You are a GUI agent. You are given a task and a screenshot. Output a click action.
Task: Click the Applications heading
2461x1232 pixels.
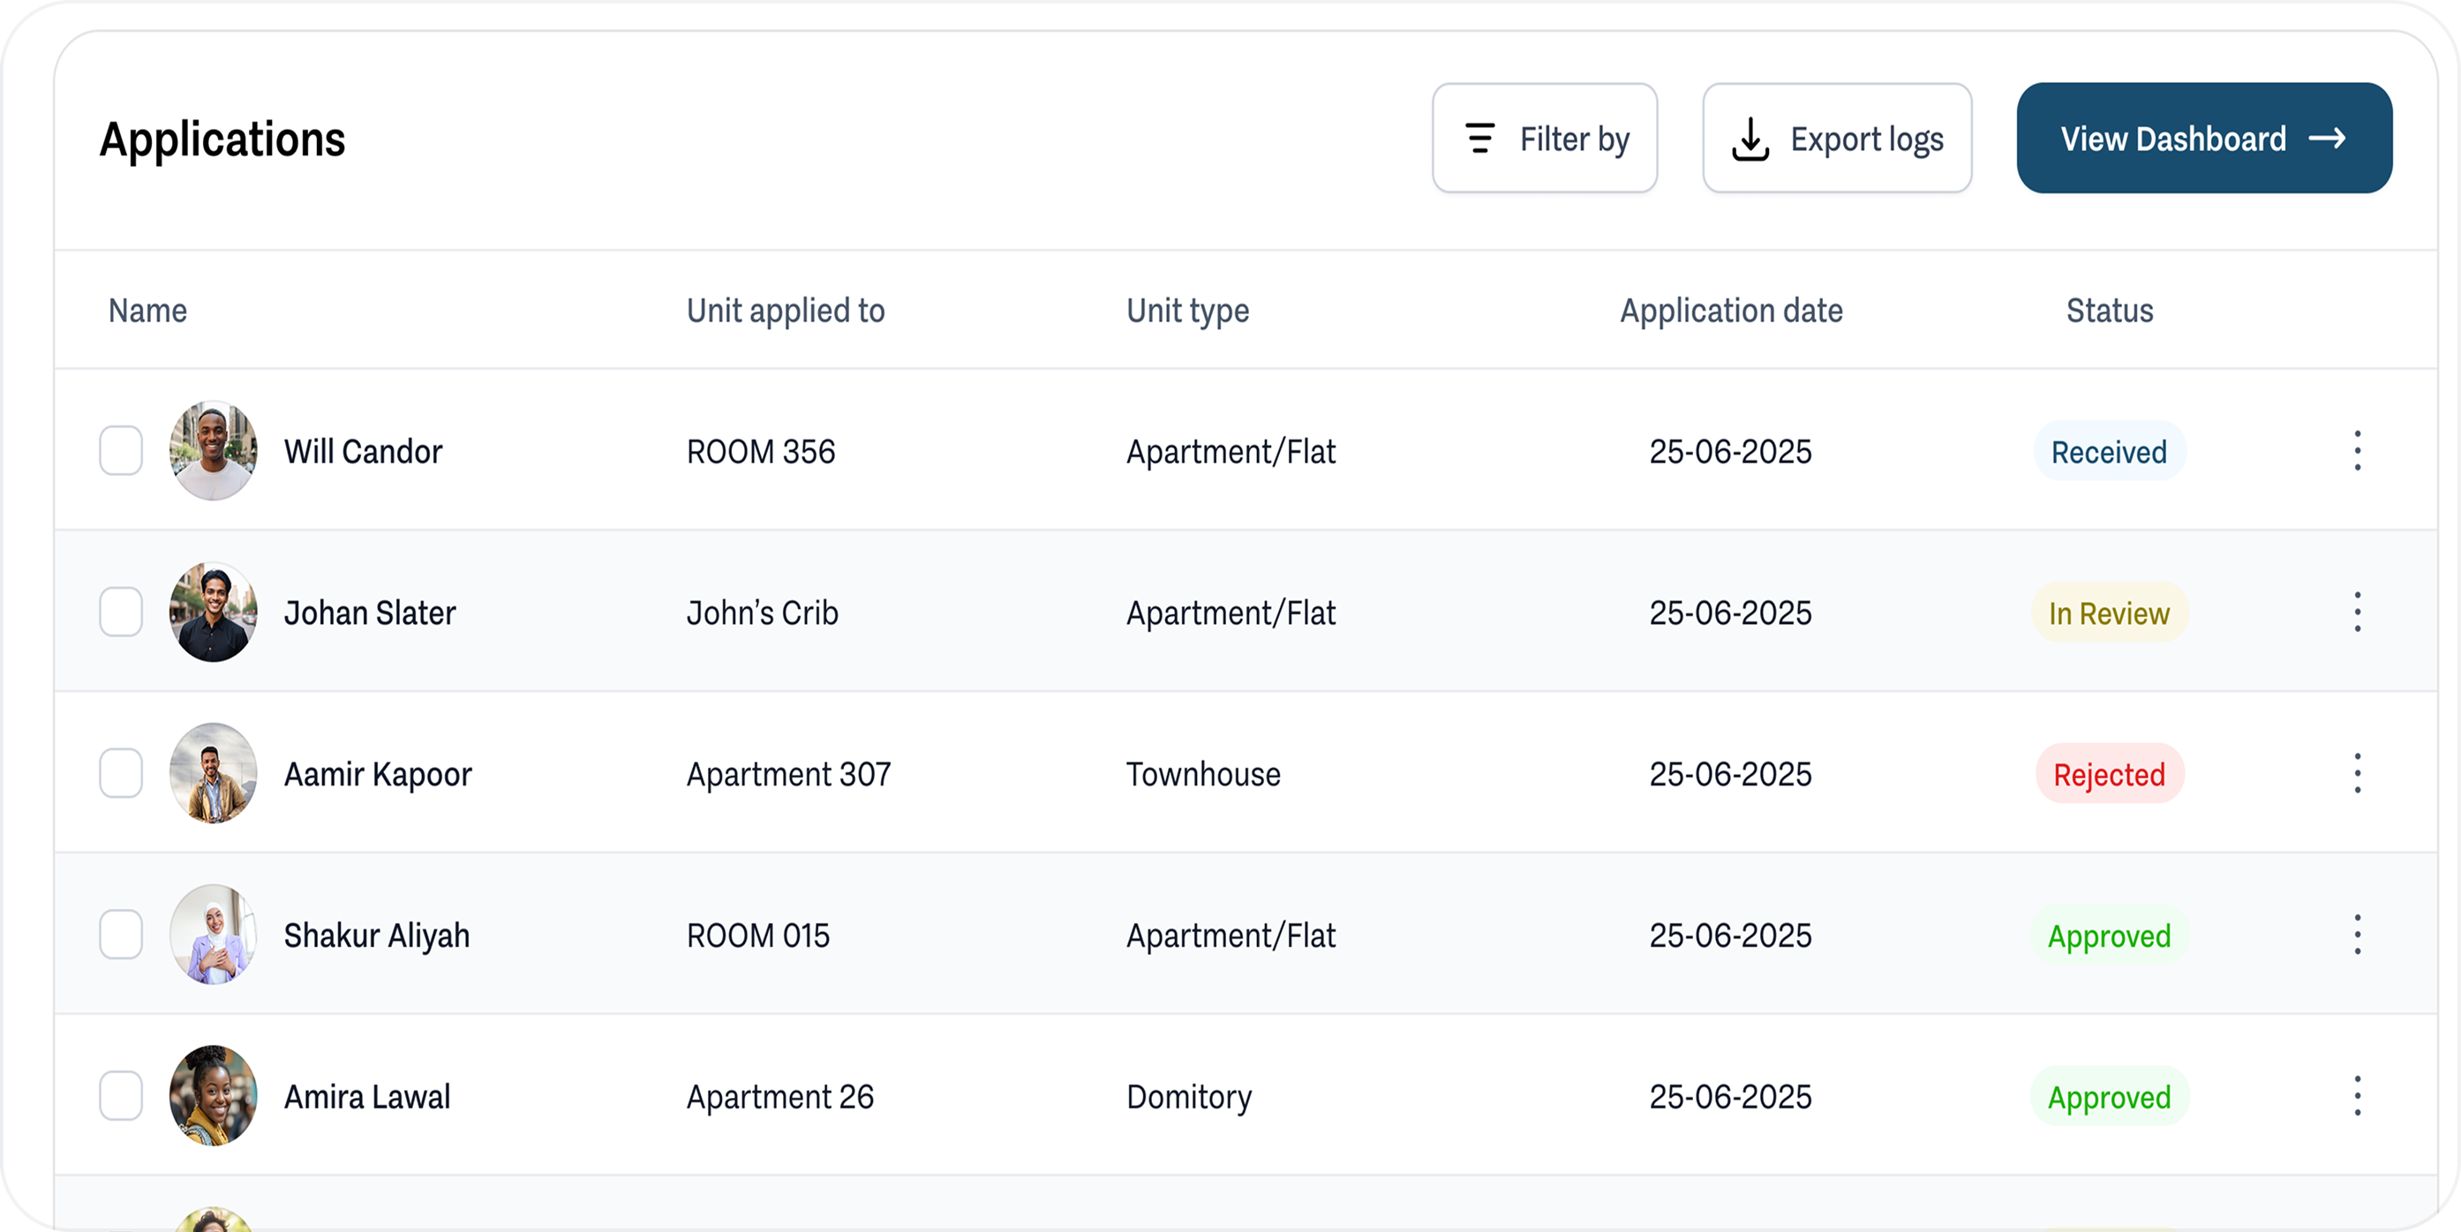(222, 139)
